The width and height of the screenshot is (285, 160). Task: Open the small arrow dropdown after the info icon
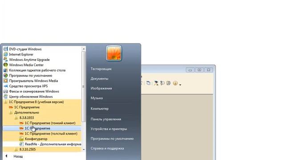pyautogui.click(x=180, y=84)
